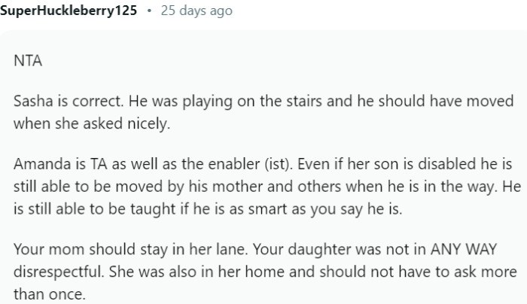Screen dimensions: 527x304
Task: Open SuperHuckleberry125's user profile
Action: (x=69, y=11)
